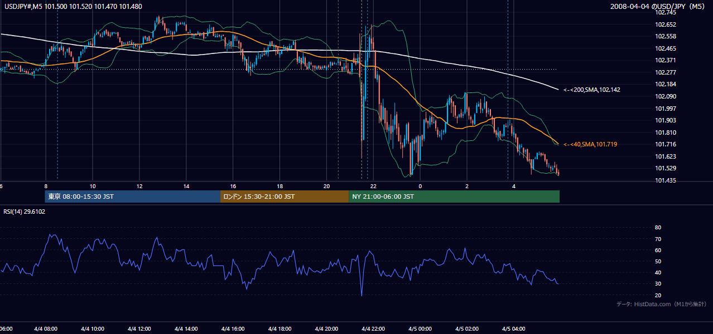Click RSI scale value 20
The image size is (713, 334).
coord(658,295)
